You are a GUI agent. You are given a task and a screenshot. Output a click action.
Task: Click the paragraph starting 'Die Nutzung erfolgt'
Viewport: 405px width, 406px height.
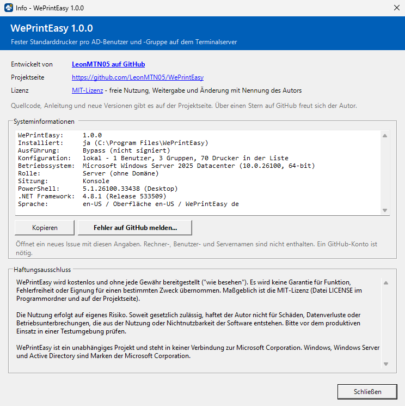[x=188, y=323]
